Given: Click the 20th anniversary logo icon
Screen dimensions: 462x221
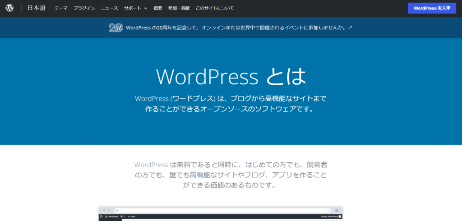Looking at the screenshot, I should [x=116, y=28].
